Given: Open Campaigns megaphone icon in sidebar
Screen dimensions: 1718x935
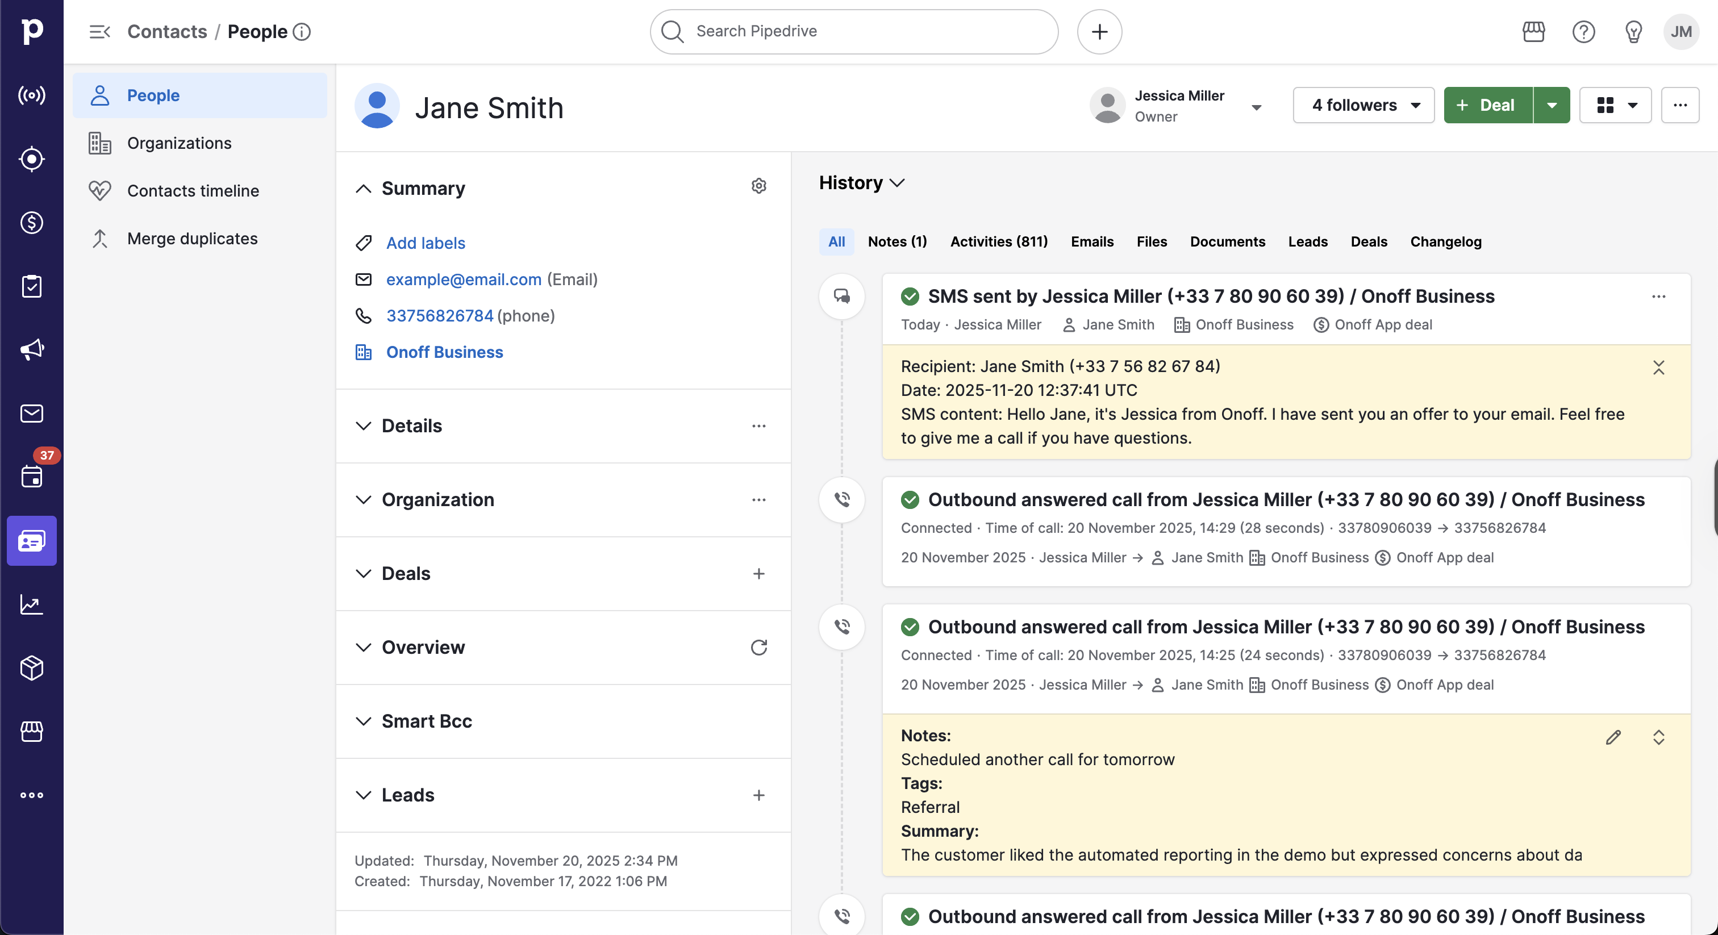Looking at the screenshot, I should (x=31, y=349).
